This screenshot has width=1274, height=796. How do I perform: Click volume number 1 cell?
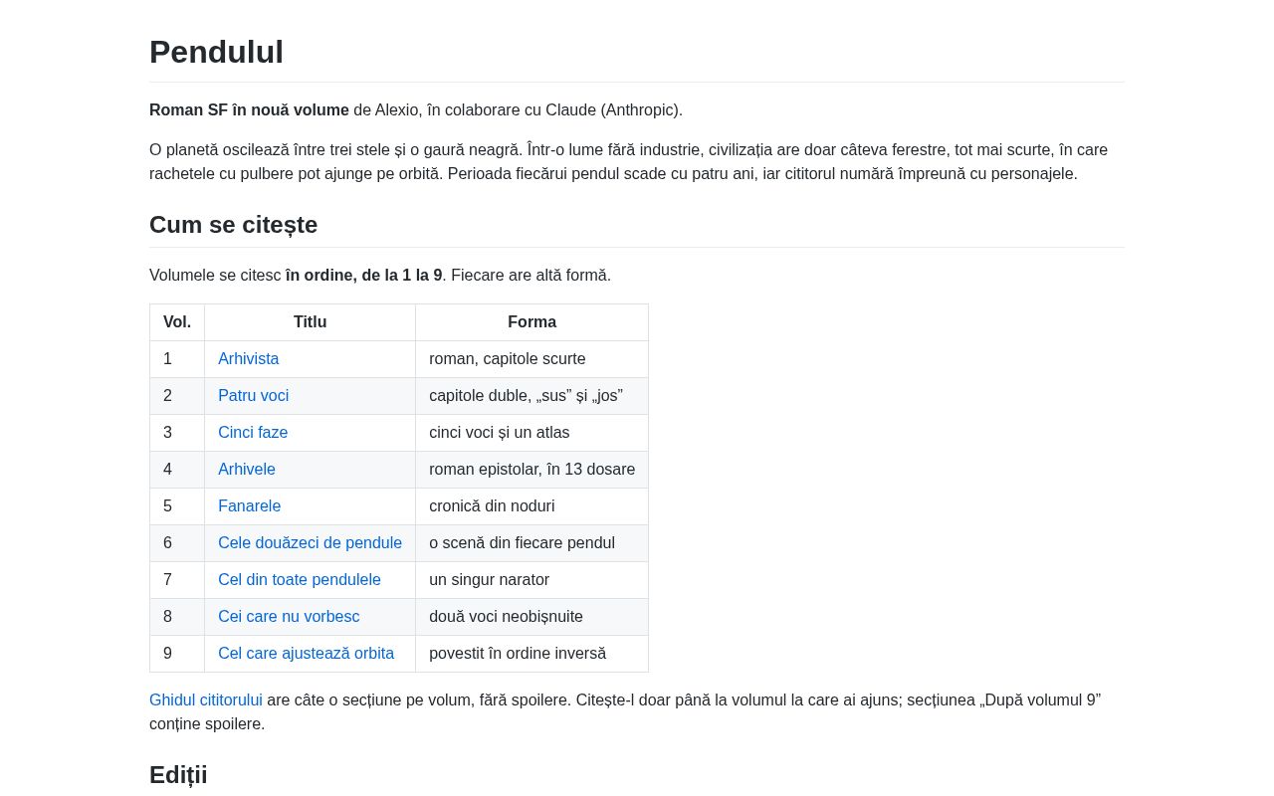pos(177,359)
